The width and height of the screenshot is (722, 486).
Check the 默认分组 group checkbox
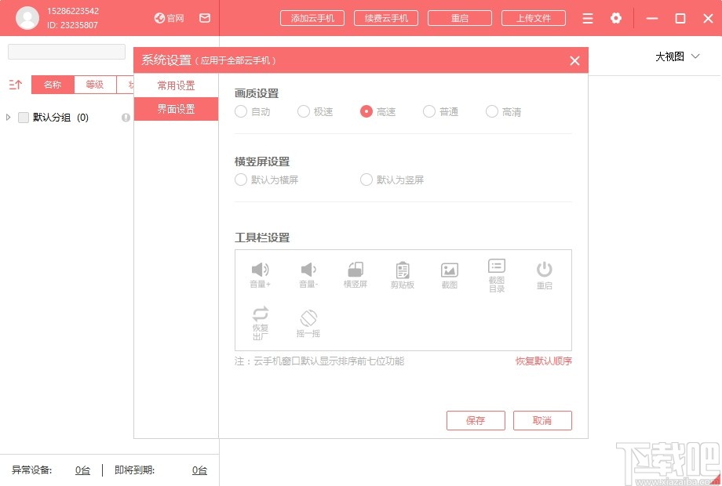[24, 118]
